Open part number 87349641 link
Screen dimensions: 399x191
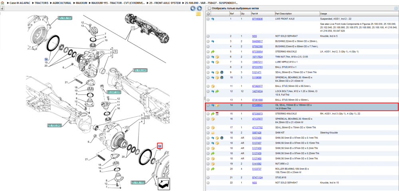(x=257, y=105)
